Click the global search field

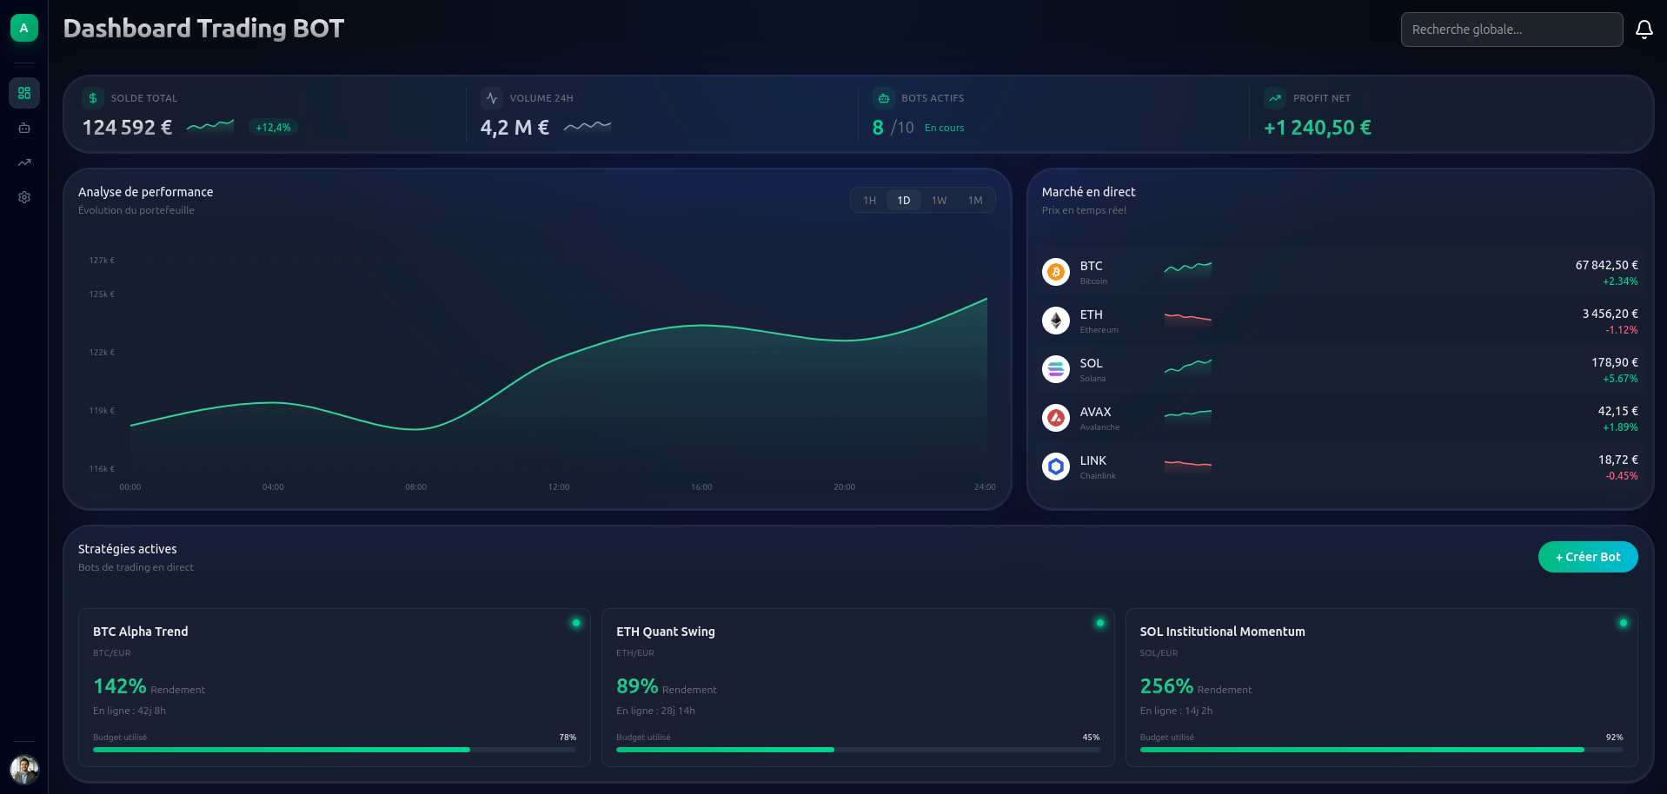pyautogui.click(x=1511, y=29)
